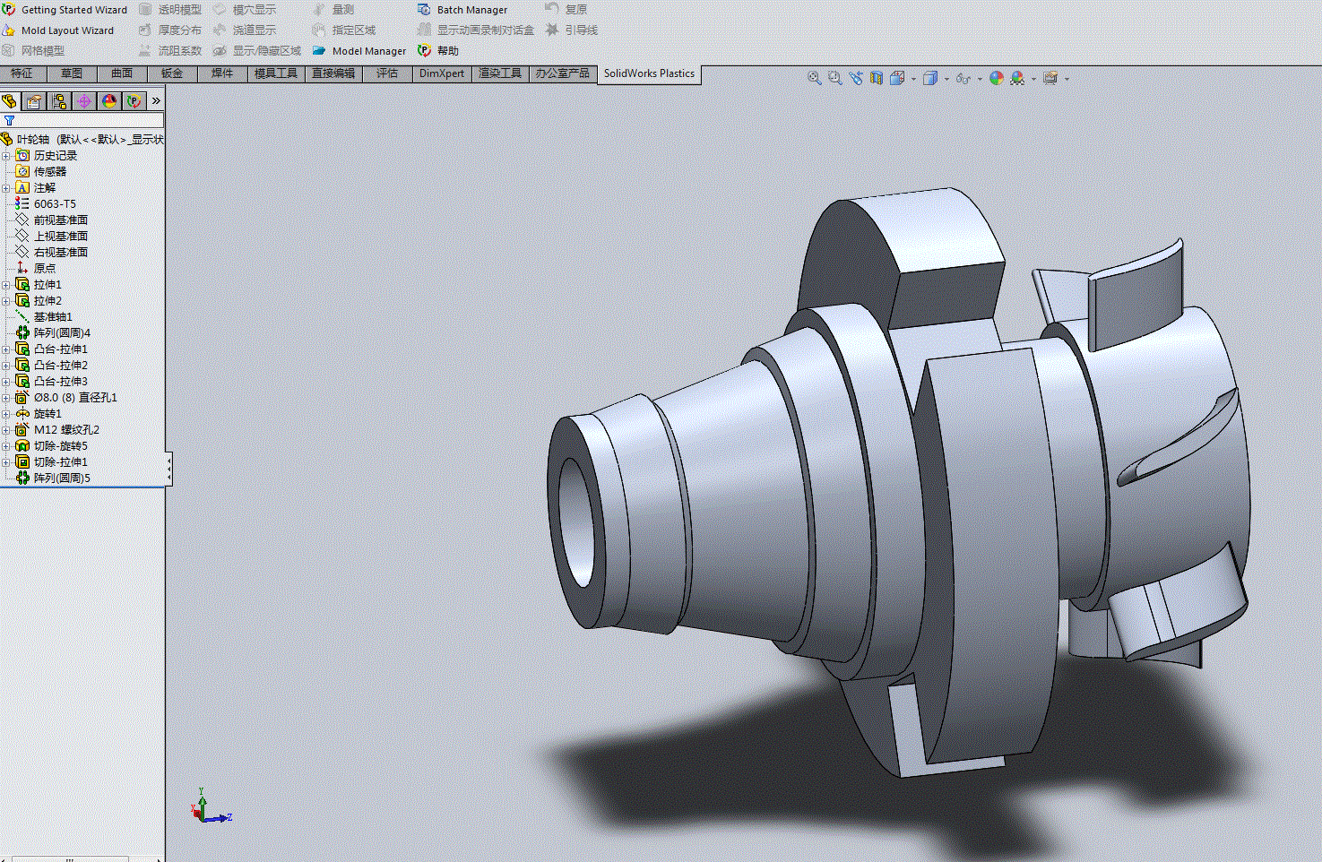The height and width of the screenshot is (862, 1322).
Task: Open the Display Style dropdown arrow
Action: coord(946,79)
